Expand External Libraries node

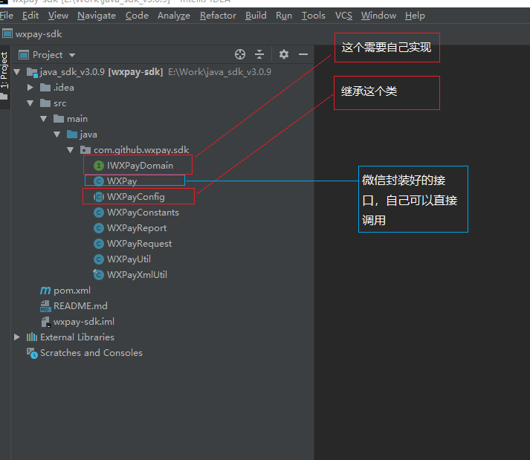pos(16,337)
